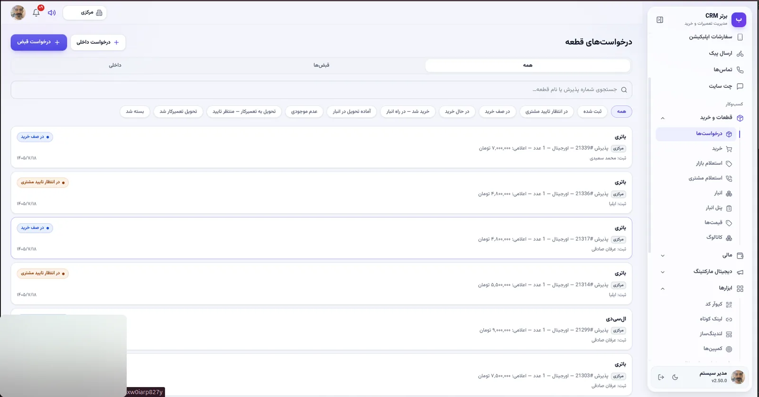The height and width of the screenshot is (397, 759).
Task: Collapse ابزارها section chevron
Action: [x=663, y=289]
